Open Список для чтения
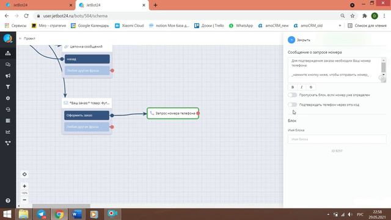391x220 pixels. pyautogui.click(x=367, y=26)
